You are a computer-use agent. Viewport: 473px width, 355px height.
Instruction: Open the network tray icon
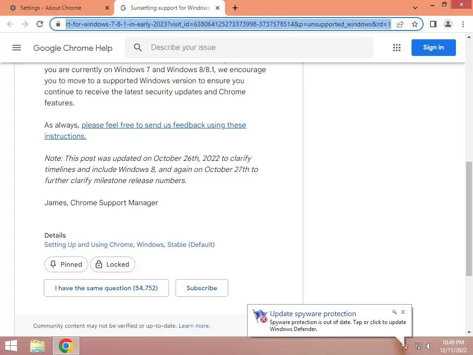(418, 346)
